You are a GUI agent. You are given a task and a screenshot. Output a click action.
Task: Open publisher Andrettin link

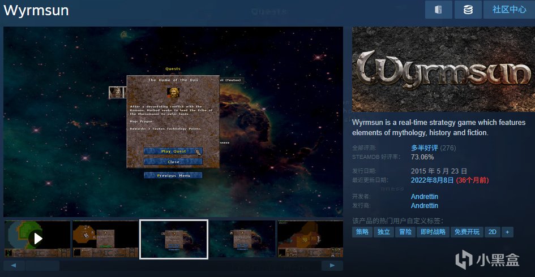click(x=425, y=206)
